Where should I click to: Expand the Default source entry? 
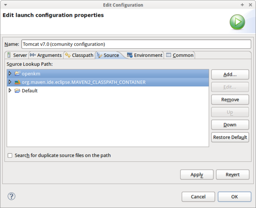tap(10, 91)
